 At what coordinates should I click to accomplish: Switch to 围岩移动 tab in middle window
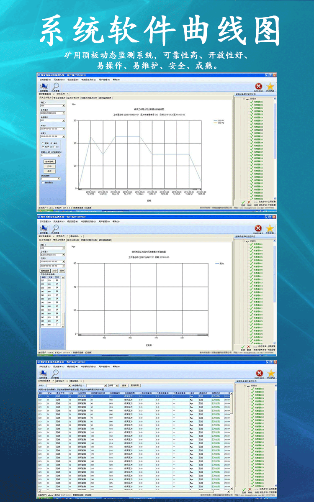tap(75, 236)
